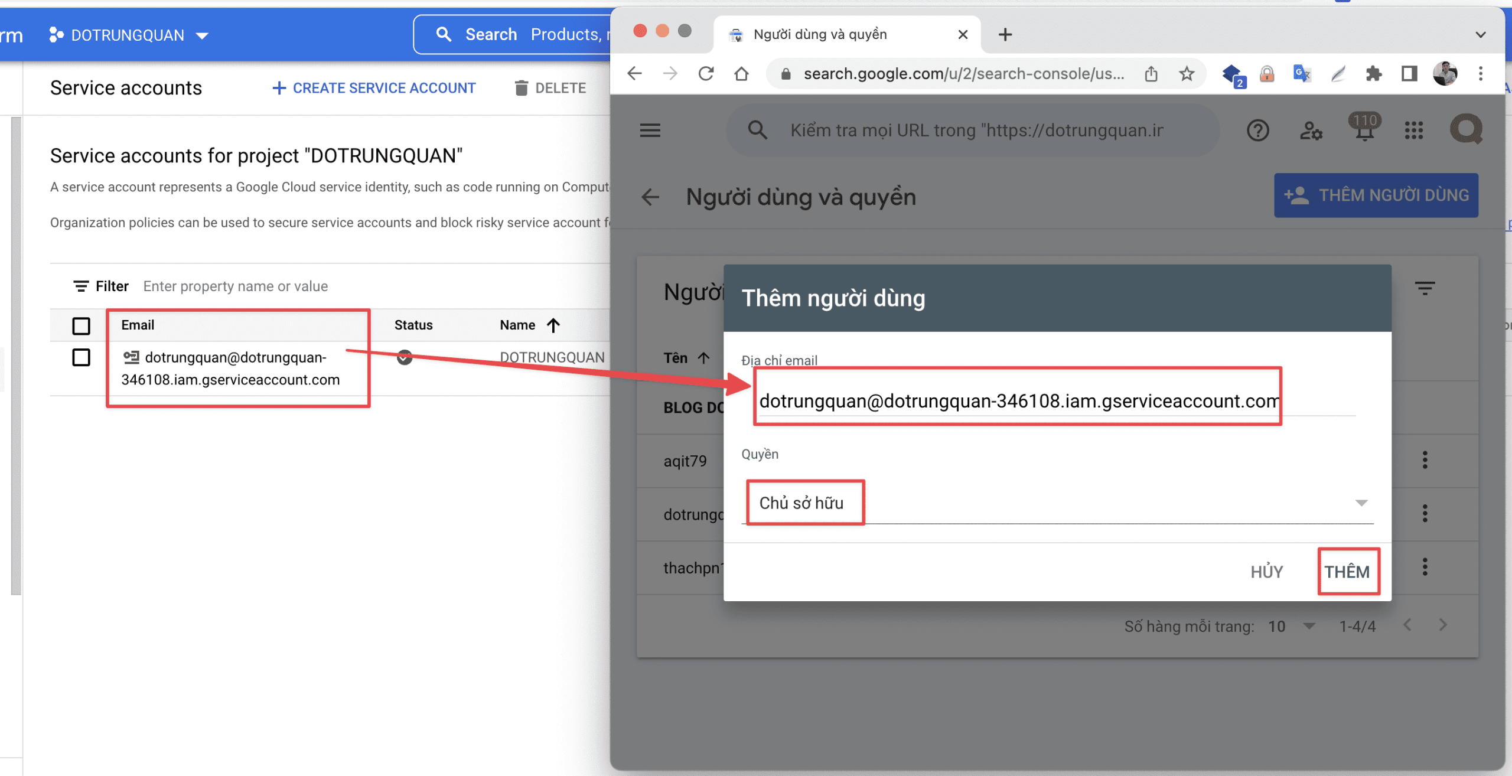Expand the DOTRUNGQUAN project selector
Viewport: 1512px width, 776px height.
coord(129,35)
